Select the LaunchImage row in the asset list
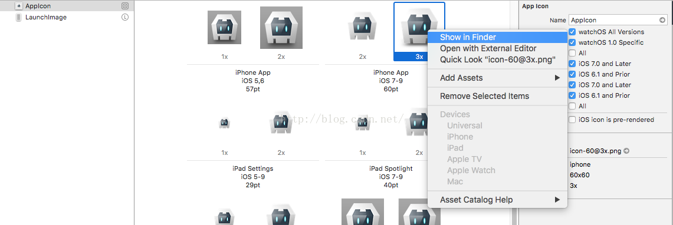The width and height of the screenshot is (673, 225). 67,17
